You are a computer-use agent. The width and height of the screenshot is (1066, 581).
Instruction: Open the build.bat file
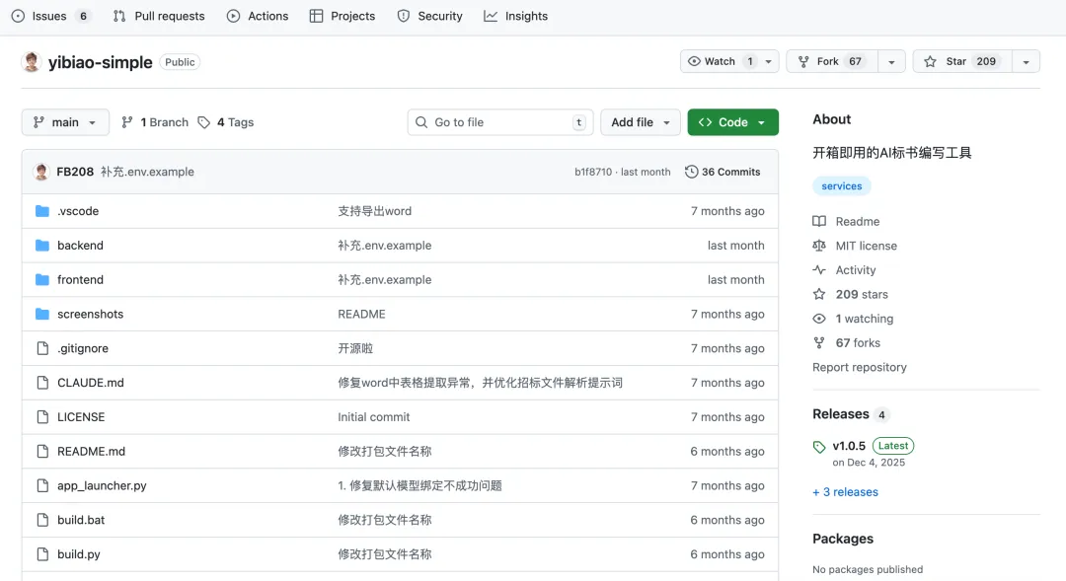pos(81,520)
